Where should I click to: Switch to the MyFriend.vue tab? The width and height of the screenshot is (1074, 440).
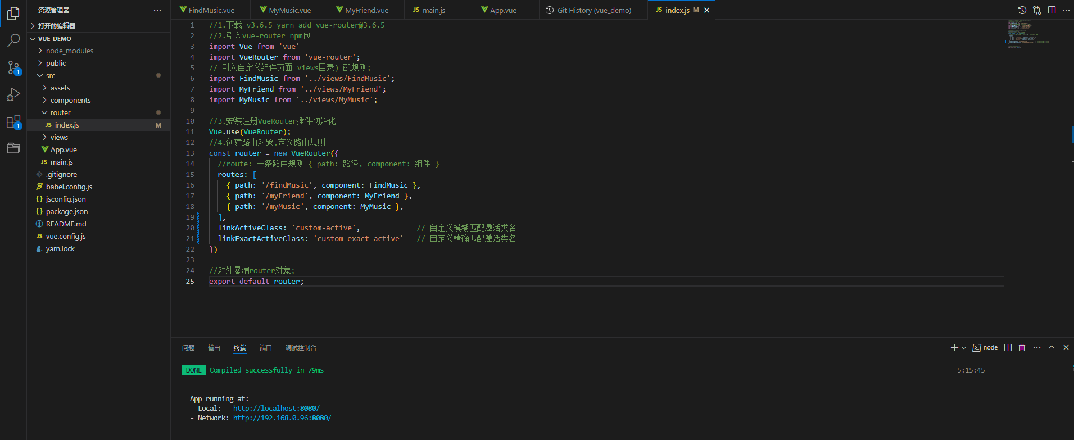pyautogui.click(x=366, y=10)
